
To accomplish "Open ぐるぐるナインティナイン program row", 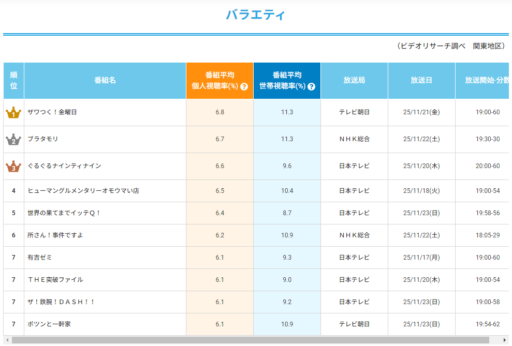I will tap(64, 166).
